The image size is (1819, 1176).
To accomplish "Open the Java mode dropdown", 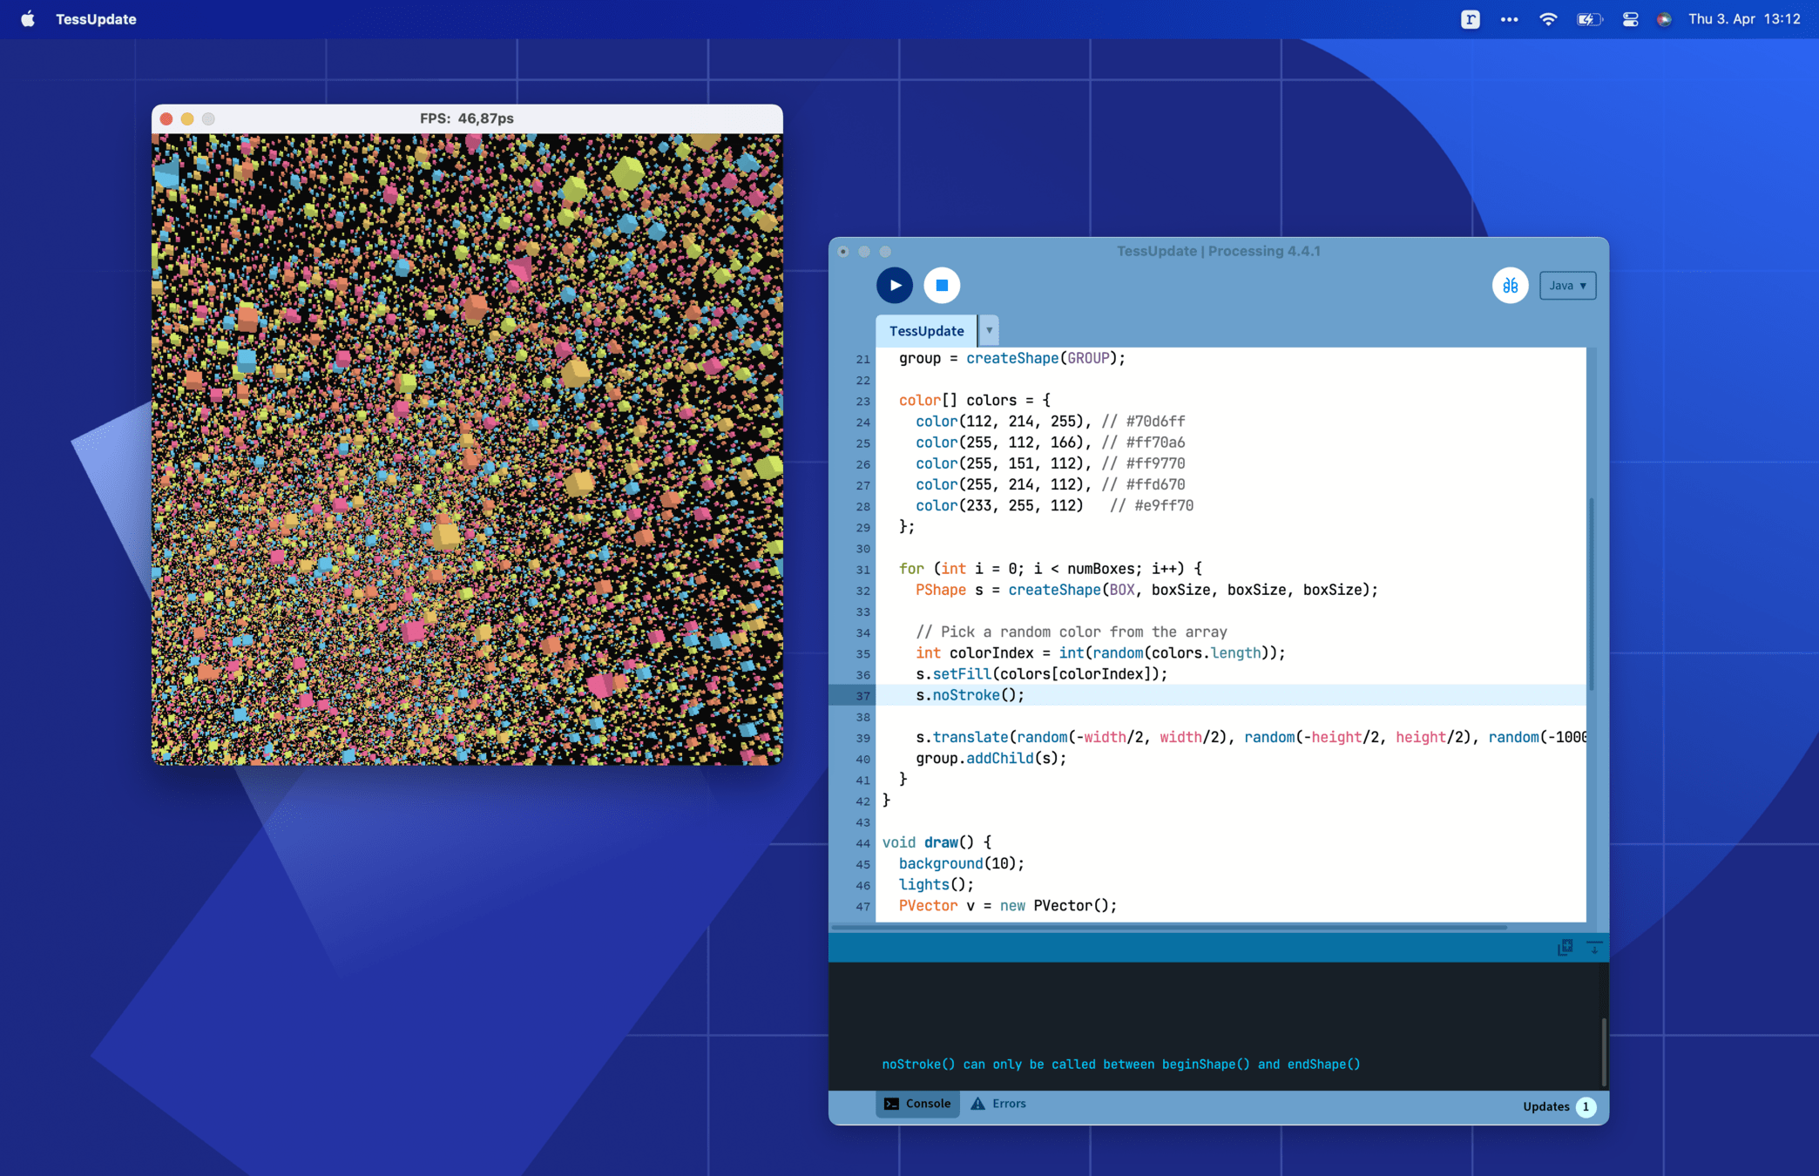I will click(1567, 286).
